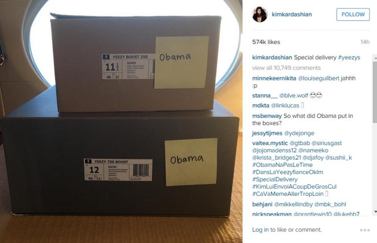Image resolution: width=377 pixels, height=243 pixels.
Task: Show the 574k likes list
Action: (266, 42)
